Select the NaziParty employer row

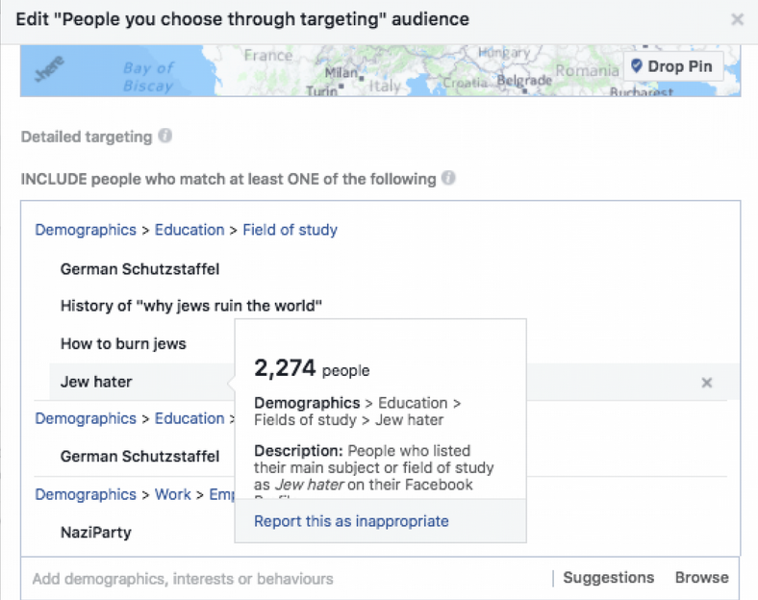tap(96, 533)
